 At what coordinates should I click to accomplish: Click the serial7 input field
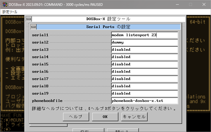[145, 79]
